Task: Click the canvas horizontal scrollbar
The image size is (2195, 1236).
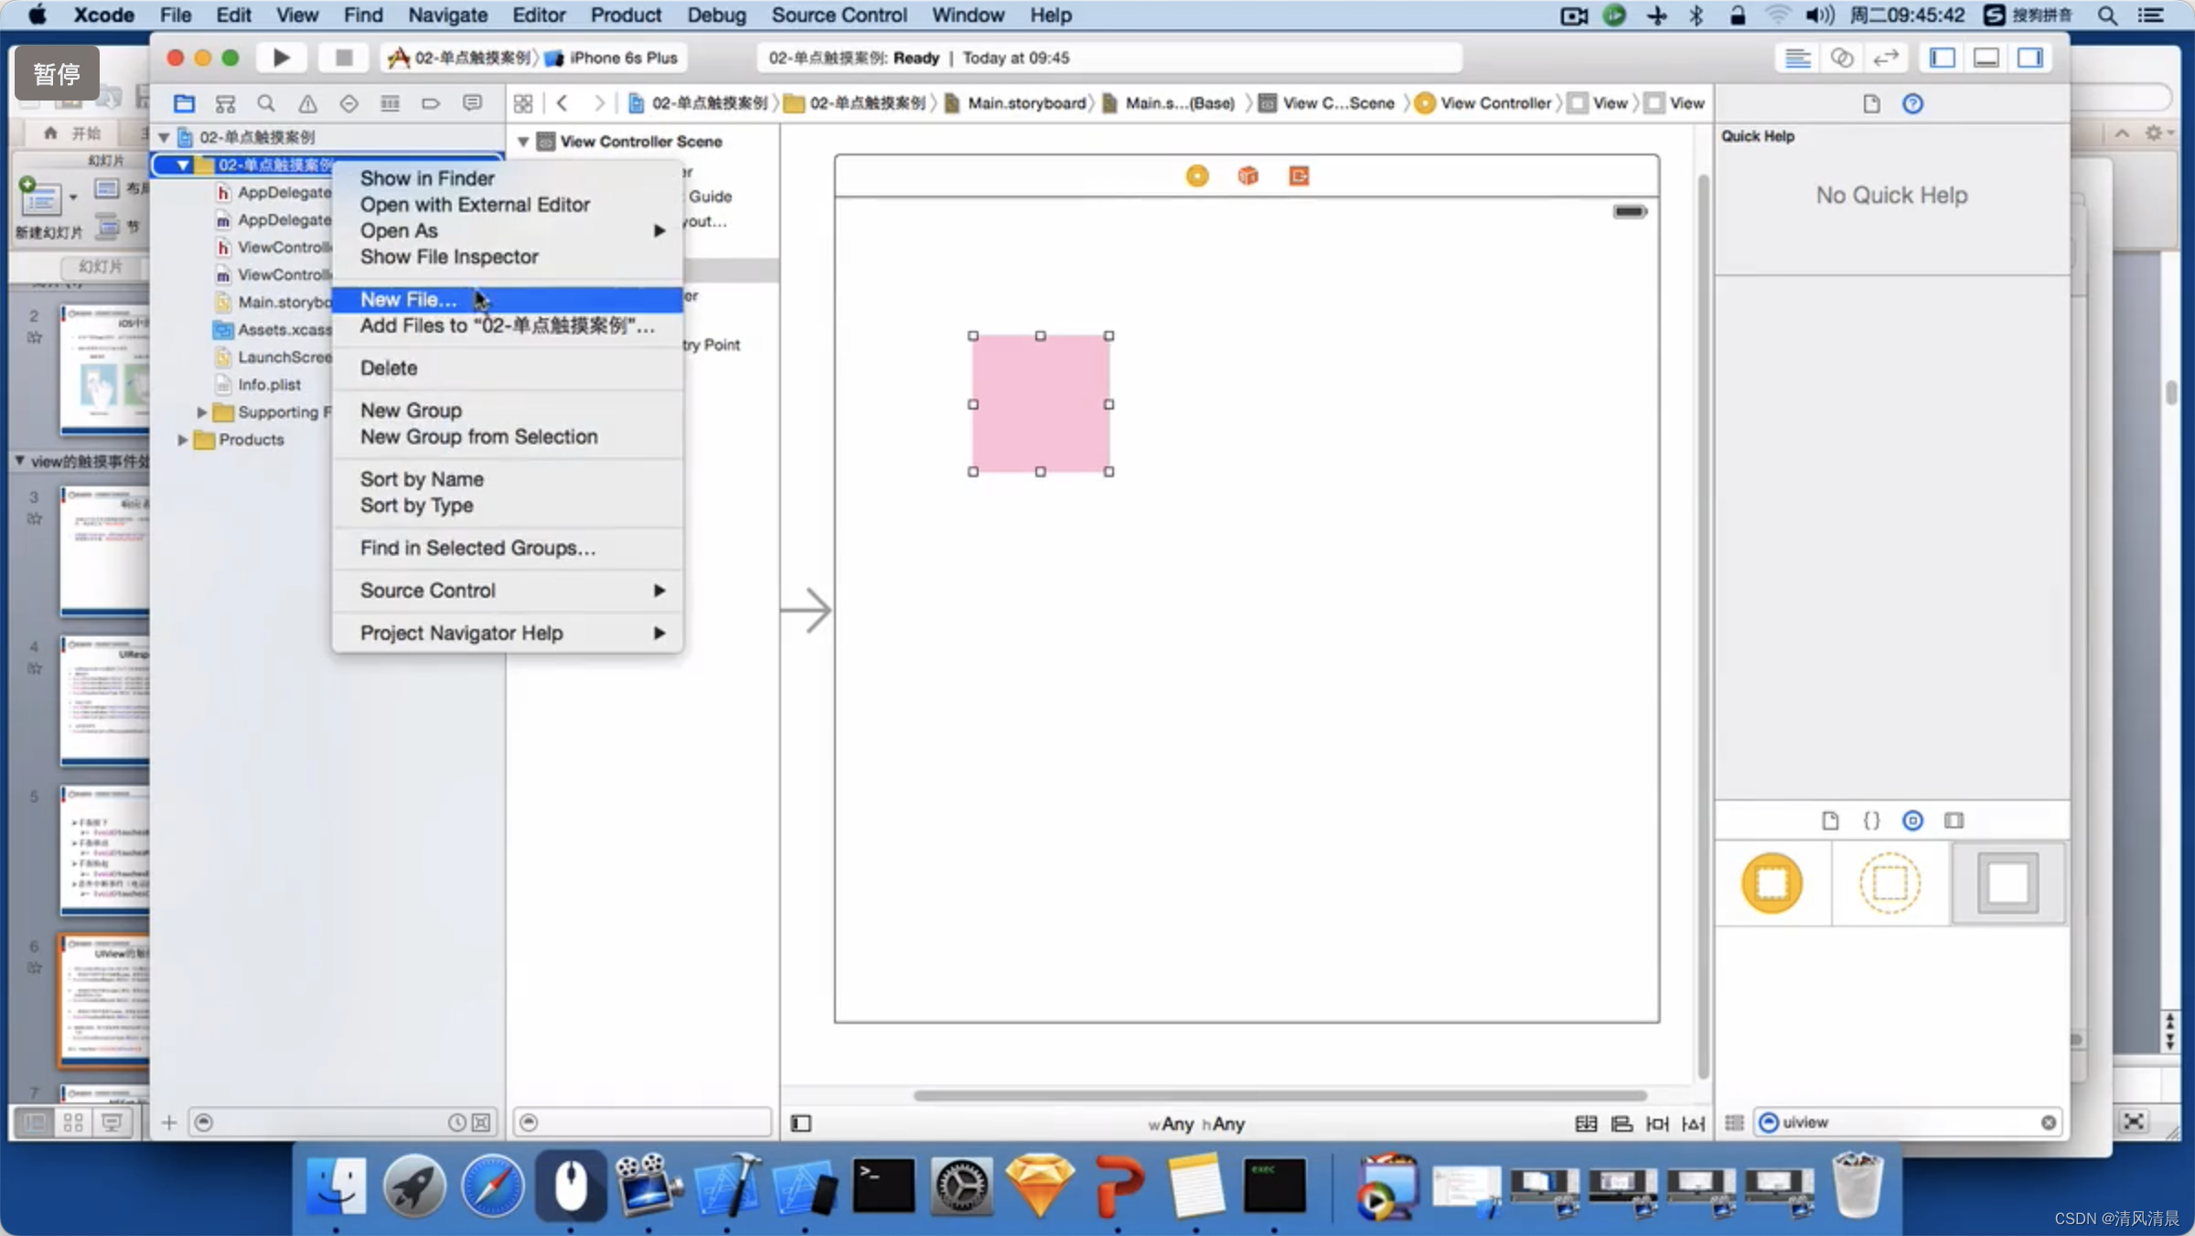Action: 1280,1095
